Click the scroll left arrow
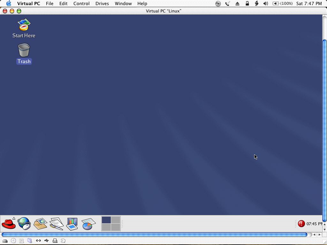The height and width of the screenshot is (245, 327). (314, 234)
